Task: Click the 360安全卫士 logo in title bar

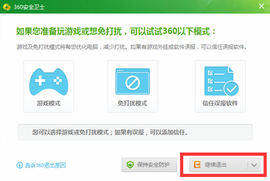Action: pyautogui.click(x=7, y=7)
